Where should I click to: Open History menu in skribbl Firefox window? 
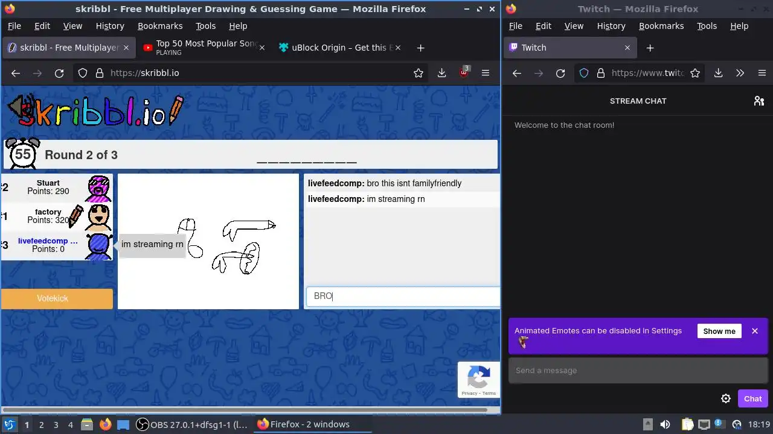tap(110, 26)
